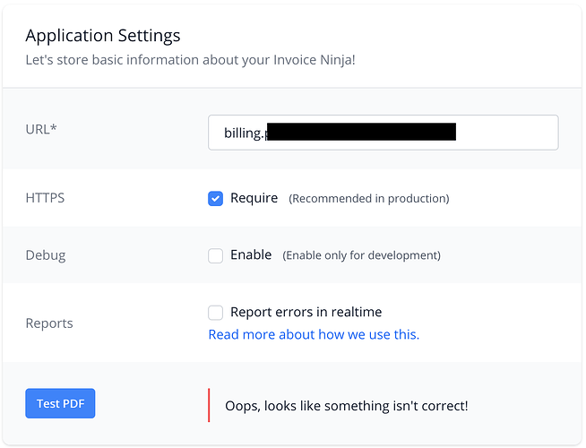Focus the URL input field
Screen dimensions: 586x448
tap(383, 133)
